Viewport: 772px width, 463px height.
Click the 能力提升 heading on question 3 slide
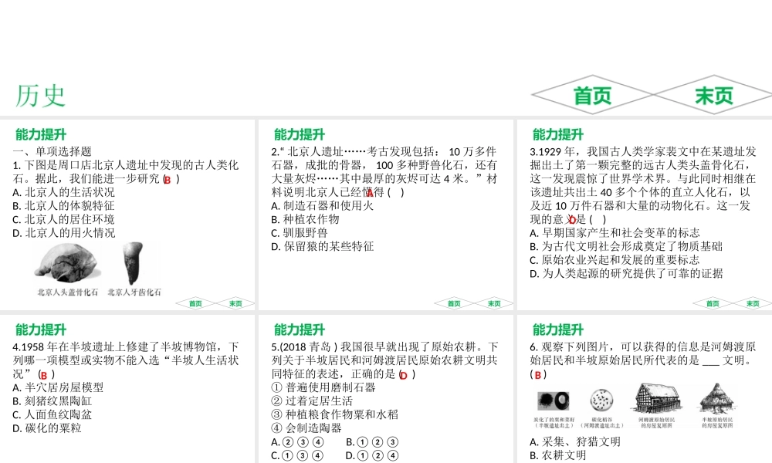pyautogui.click(x=558, y=134)
